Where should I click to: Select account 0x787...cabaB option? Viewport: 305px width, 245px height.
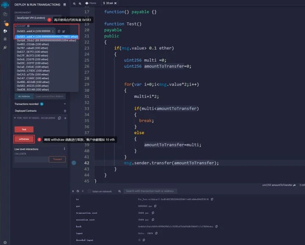click(x=47, y=48)
